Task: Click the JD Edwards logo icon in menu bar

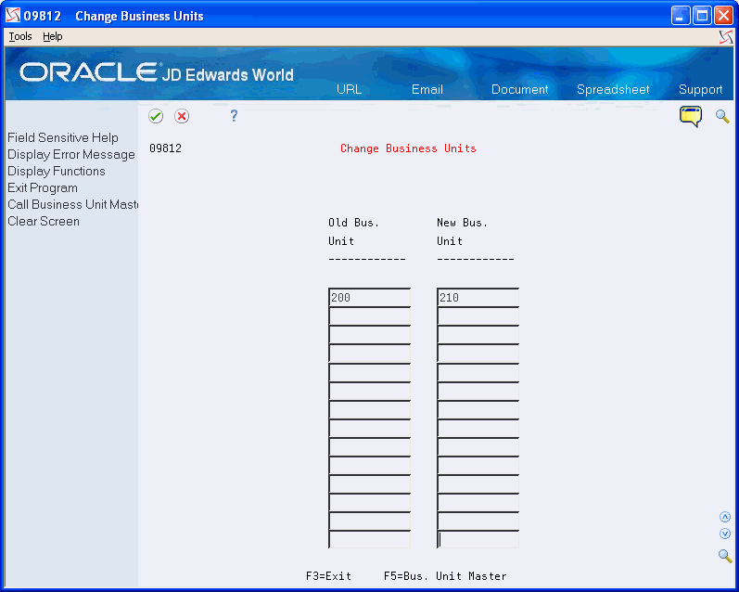Action: click(726, 37)
